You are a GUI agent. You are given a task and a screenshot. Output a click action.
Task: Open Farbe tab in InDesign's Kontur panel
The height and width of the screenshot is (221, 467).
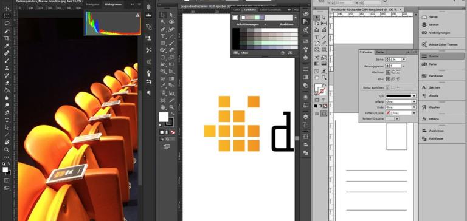(x=379, y=52)
